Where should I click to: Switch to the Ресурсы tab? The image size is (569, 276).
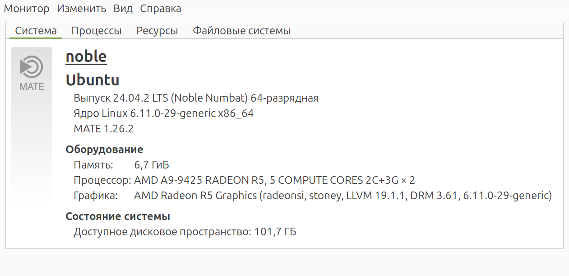click(x=157, y=31)
